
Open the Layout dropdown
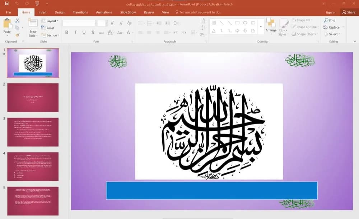pyautogui.click(x=50, y=21)
